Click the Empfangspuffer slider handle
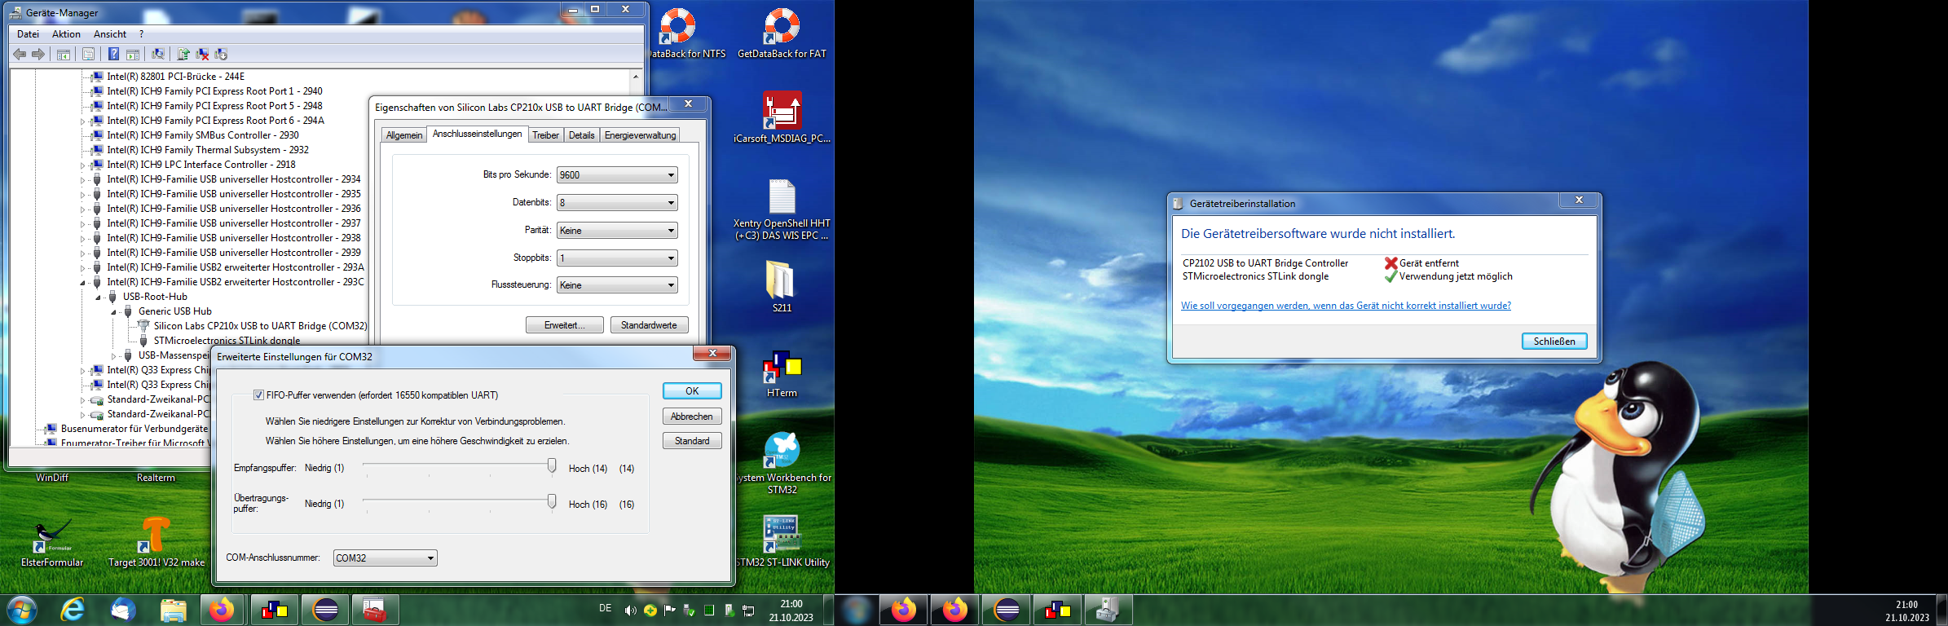 point(552,465)
